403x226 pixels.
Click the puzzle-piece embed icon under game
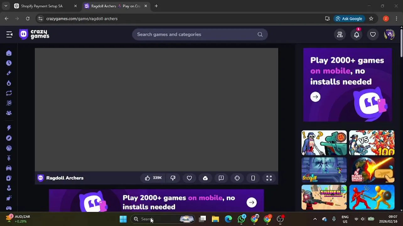(x=237, y=178)
